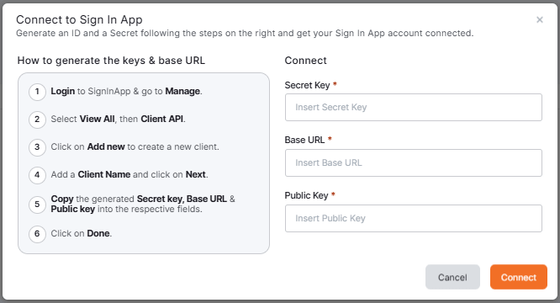Click the 'Add a Client Name' step text

pos(129,174)
